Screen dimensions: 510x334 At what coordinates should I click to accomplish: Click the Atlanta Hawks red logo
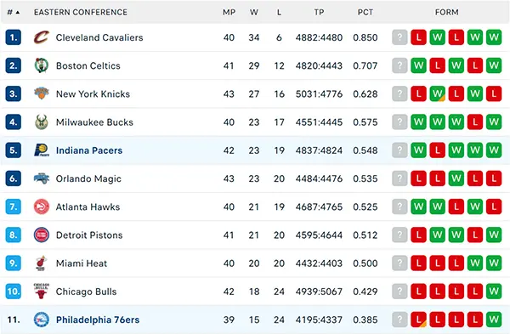click(42, 207)
